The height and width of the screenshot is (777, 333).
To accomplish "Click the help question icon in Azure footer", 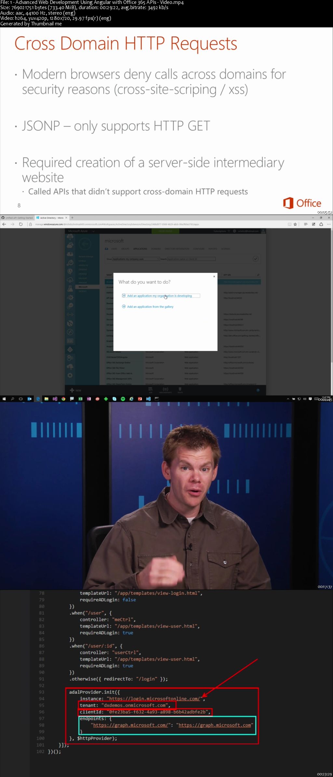I will (258, 390).
